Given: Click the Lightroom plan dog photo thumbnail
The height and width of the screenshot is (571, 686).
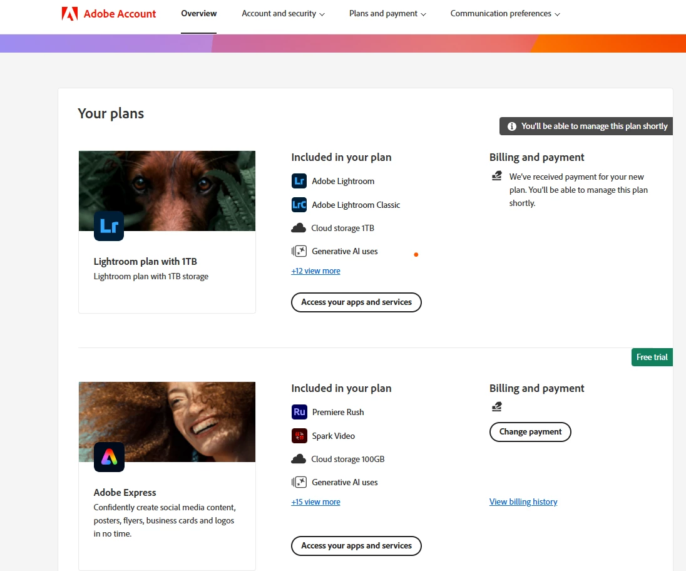Looking at the screenshot, I should click(x=167, y=191).
